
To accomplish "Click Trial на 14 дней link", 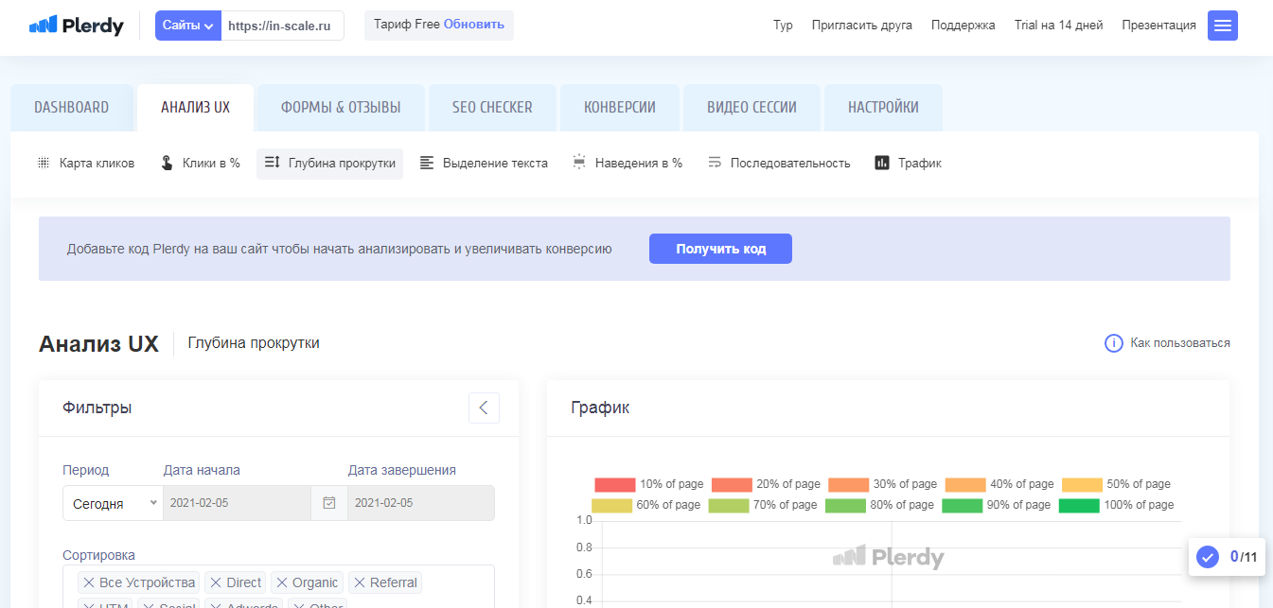I will point(1058,26).
